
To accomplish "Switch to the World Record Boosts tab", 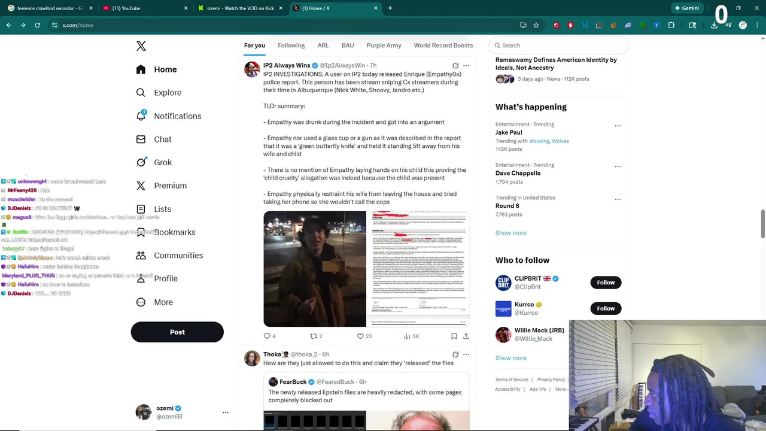I will [443, 45].
